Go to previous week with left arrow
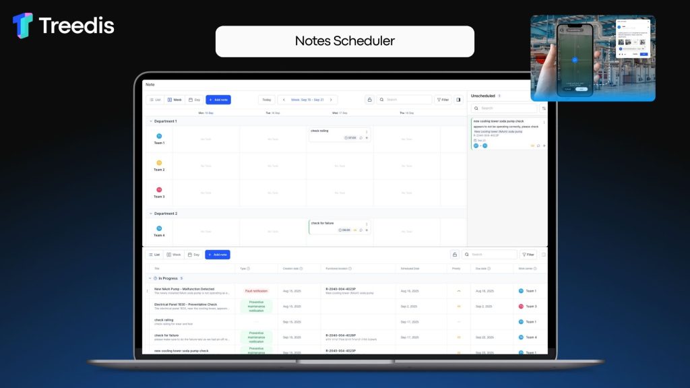 [284, 100]
